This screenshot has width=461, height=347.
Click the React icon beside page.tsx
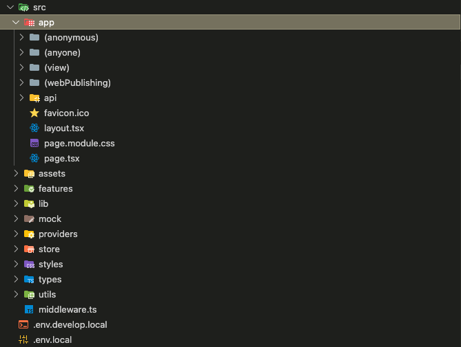pyautogui.click(x=34, y=158)
